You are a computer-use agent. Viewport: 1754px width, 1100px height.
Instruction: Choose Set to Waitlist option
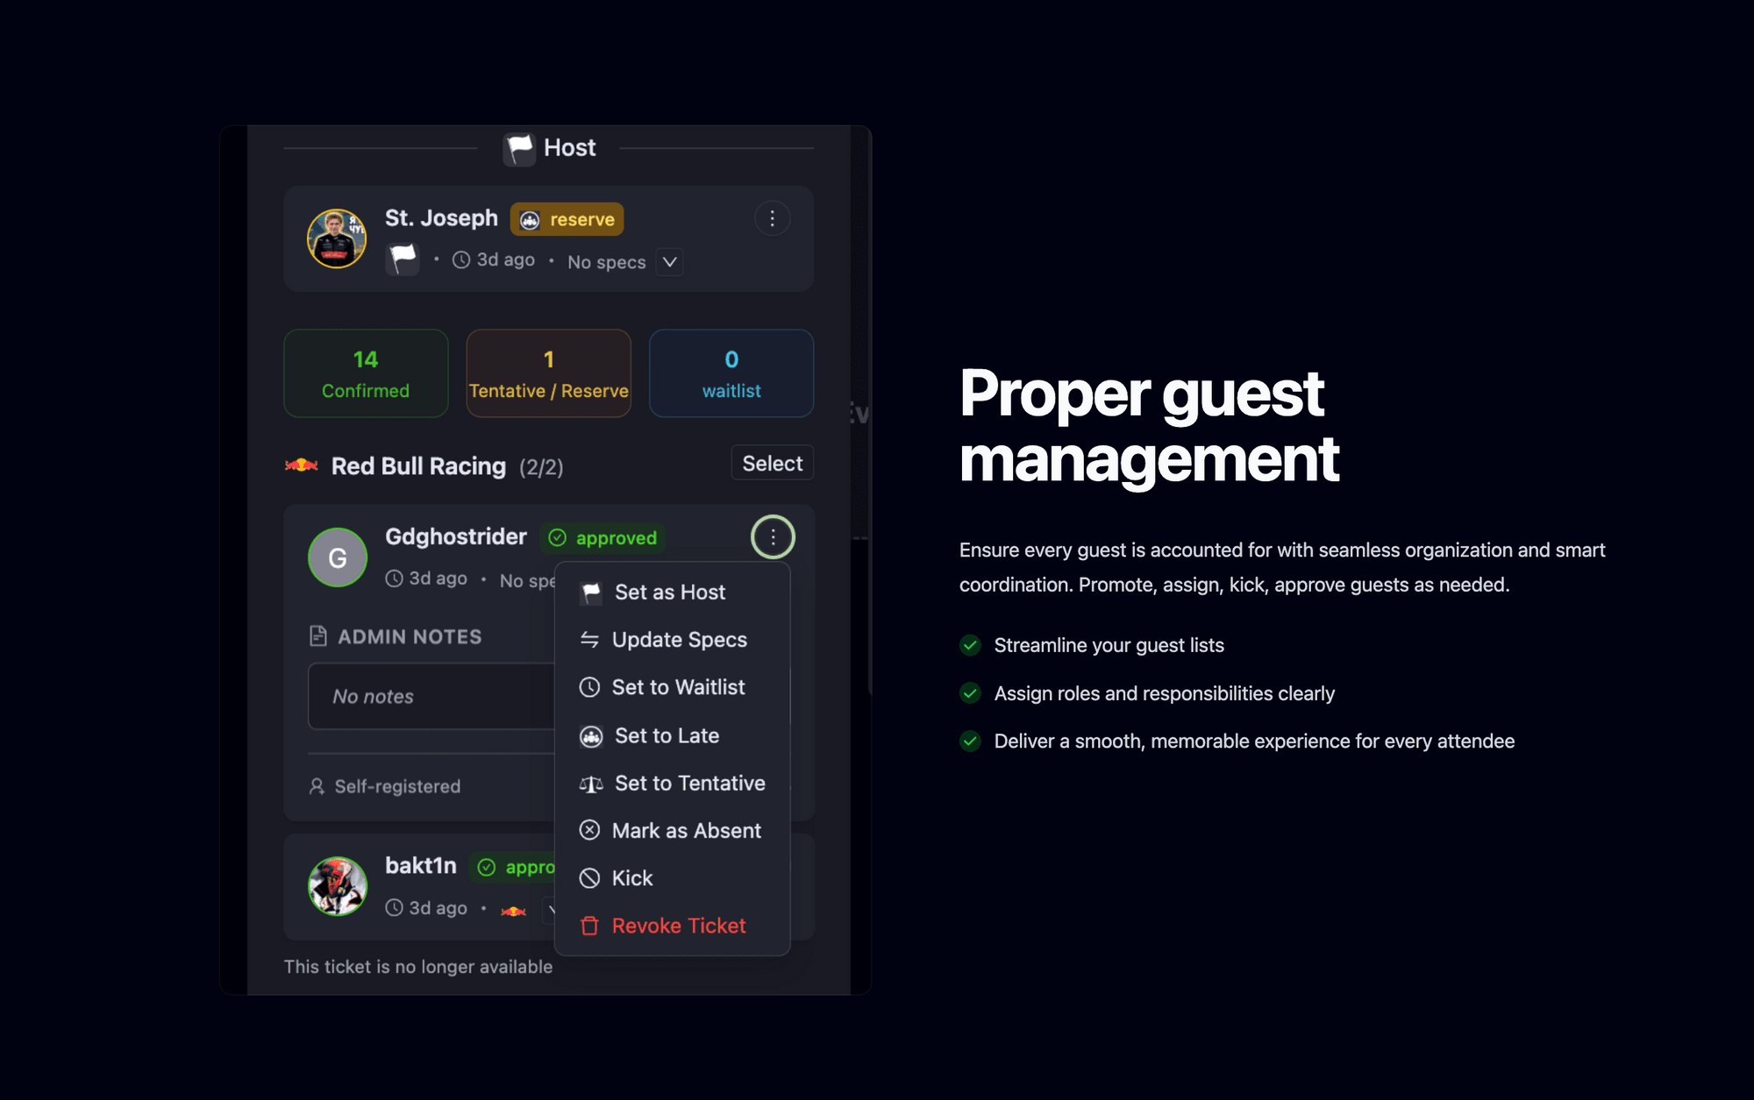click(678, 687)
